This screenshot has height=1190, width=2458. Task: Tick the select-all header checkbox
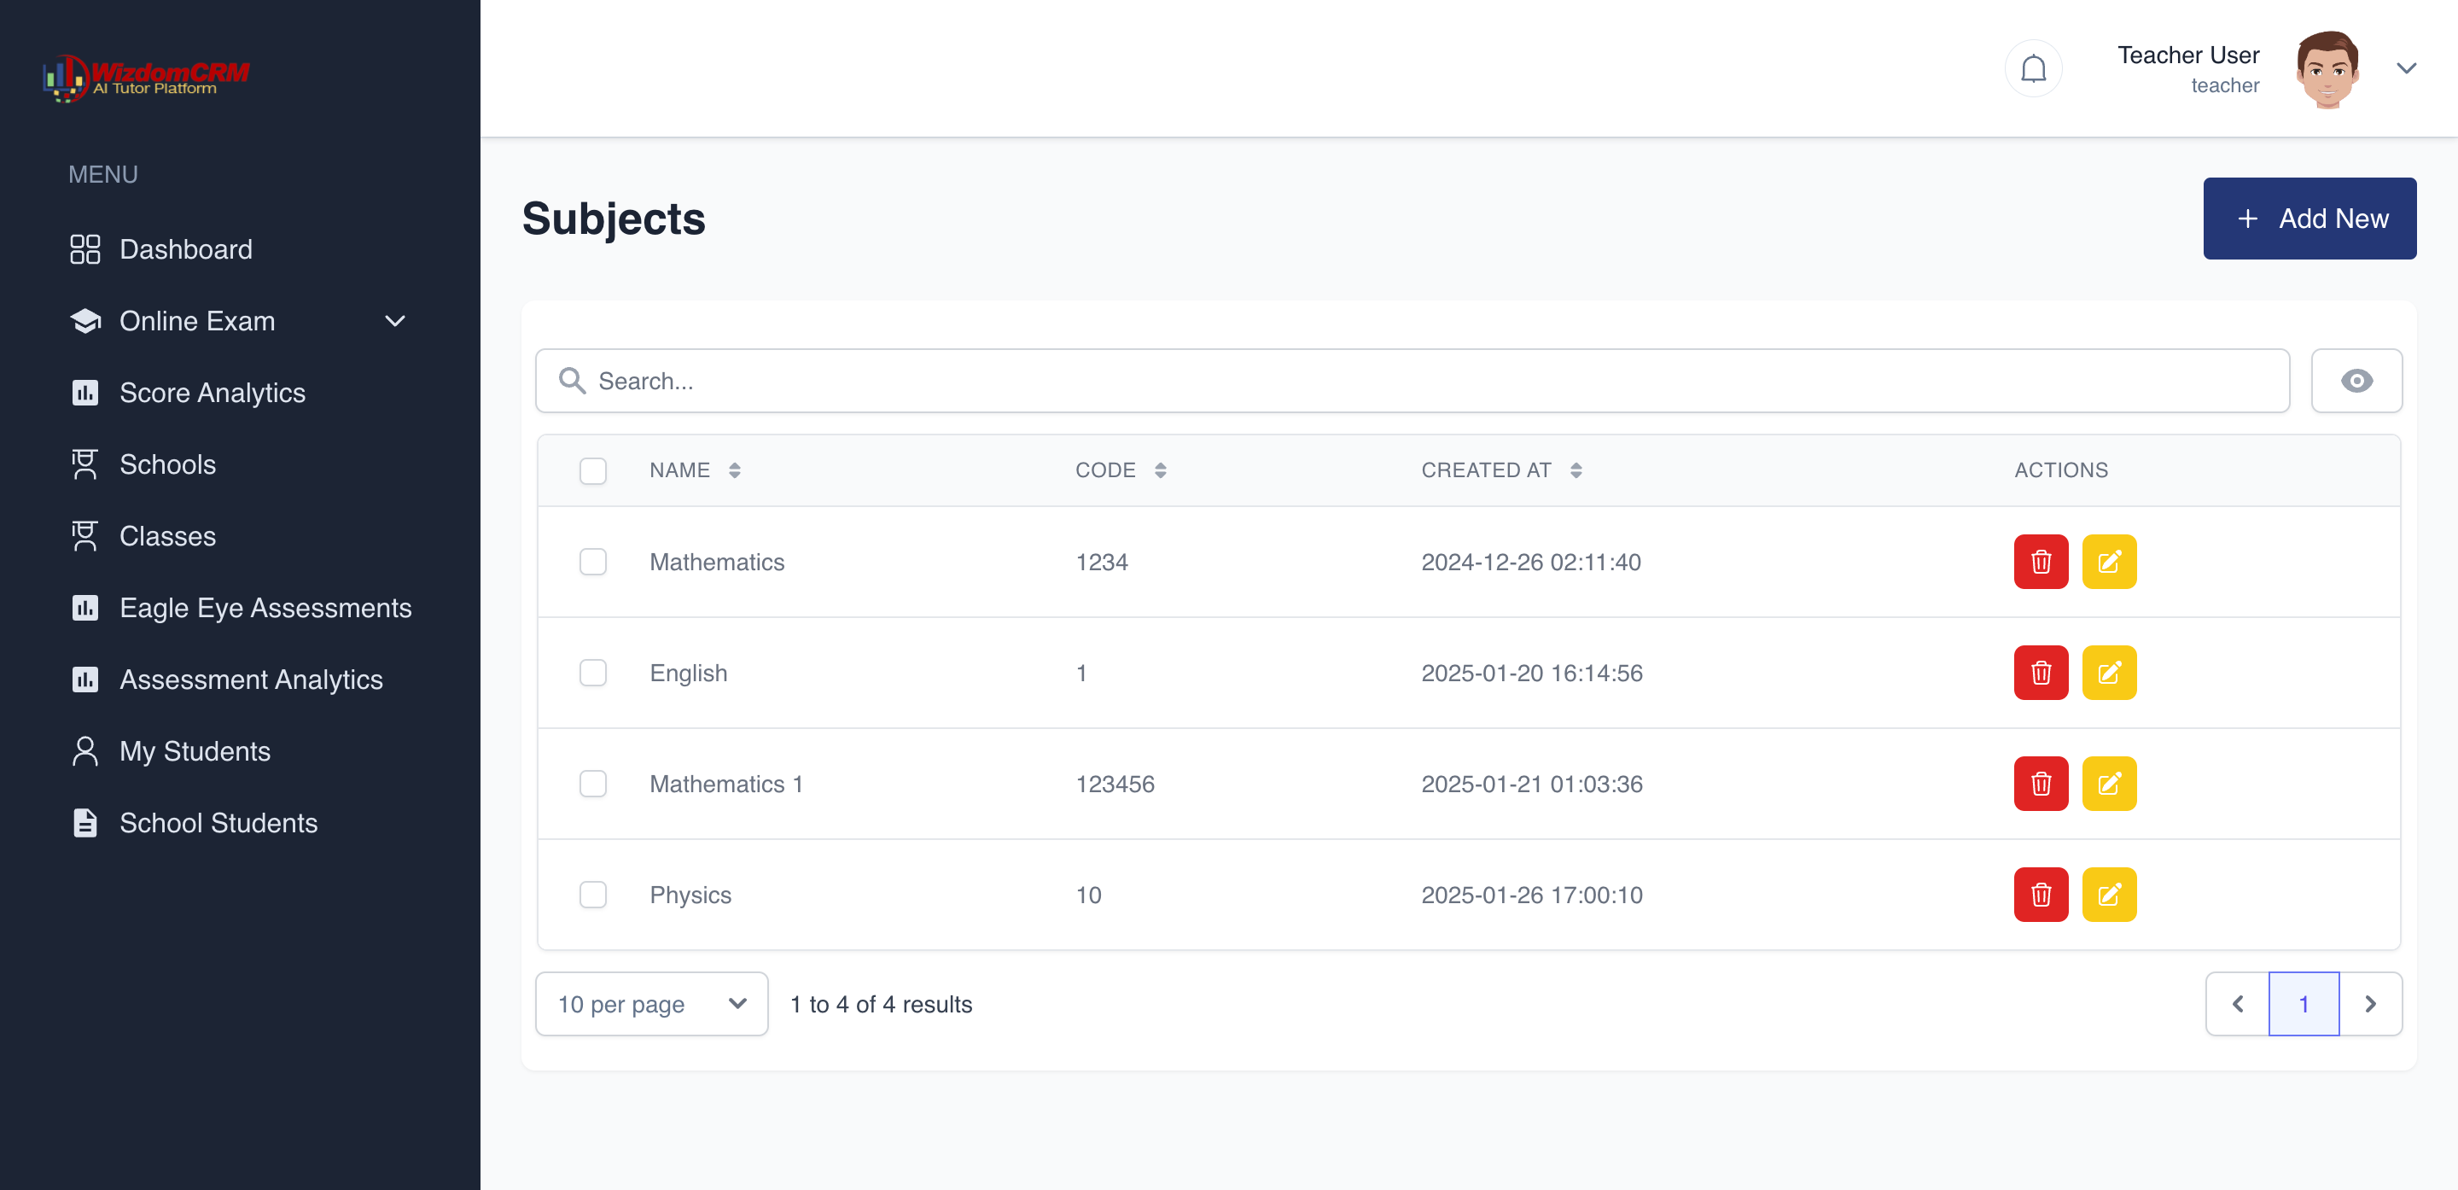[592, 470]
